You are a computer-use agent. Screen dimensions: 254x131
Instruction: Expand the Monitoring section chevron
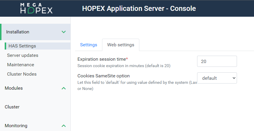coord(64,126)
